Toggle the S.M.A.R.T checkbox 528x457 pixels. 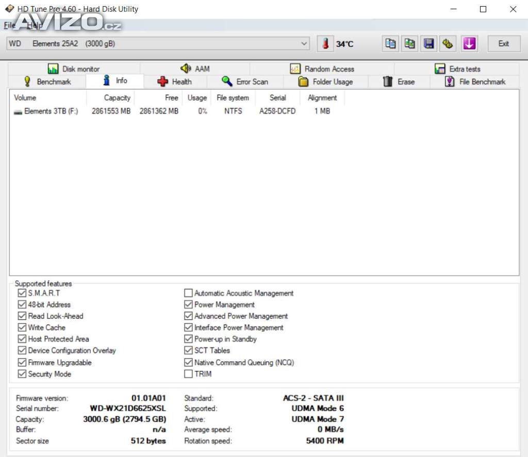[22, 293]
